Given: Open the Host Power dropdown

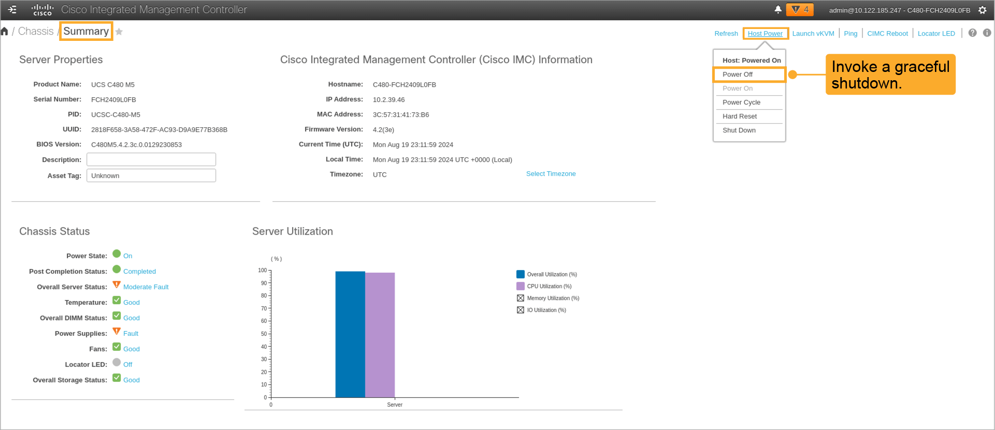Looking at the screenshot, I should tap(765, 34).
